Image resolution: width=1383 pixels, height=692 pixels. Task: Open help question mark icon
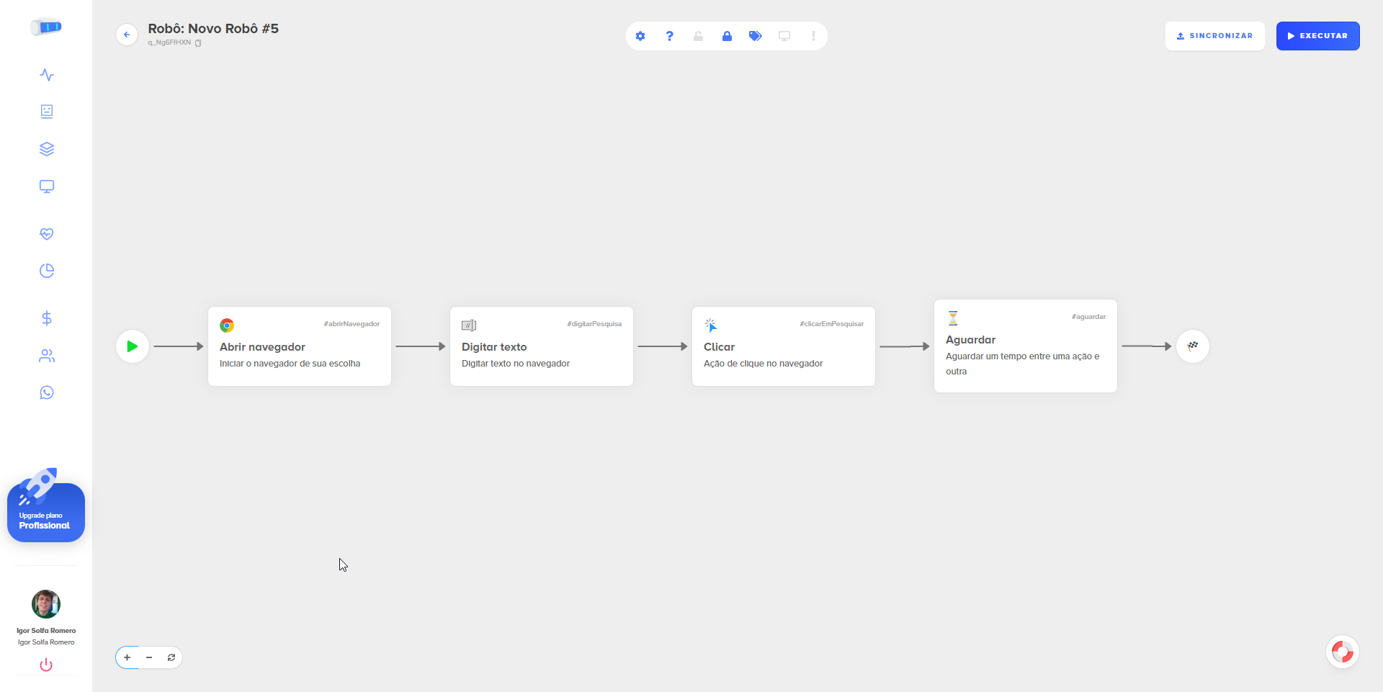(669, 36)
